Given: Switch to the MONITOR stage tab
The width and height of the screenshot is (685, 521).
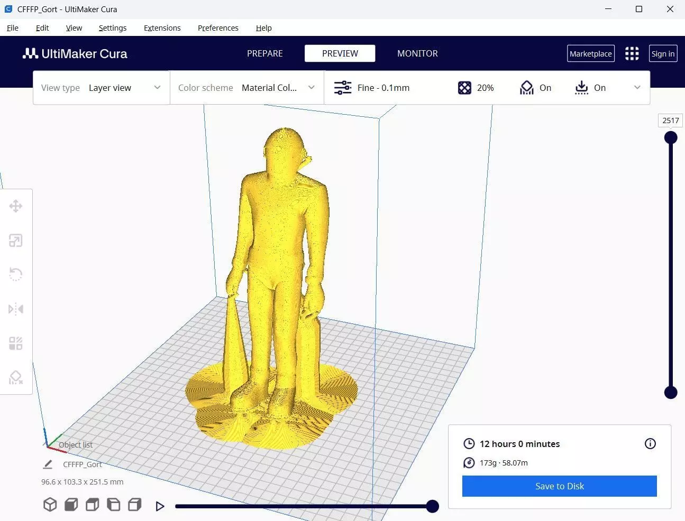Looking at the screenshot, I should coord(417,53).
